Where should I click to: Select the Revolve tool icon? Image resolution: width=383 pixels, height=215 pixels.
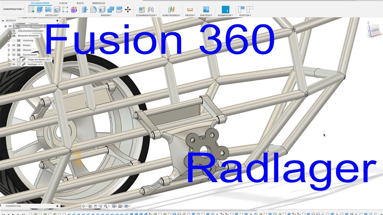[48, 10]
